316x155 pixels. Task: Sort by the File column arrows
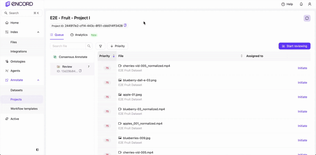242,56
